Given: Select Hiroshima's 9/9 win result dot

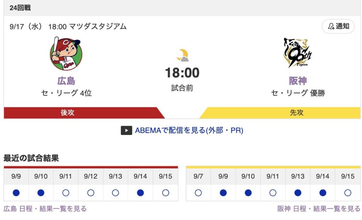Looking at the screenshot, I should point(16,193).
